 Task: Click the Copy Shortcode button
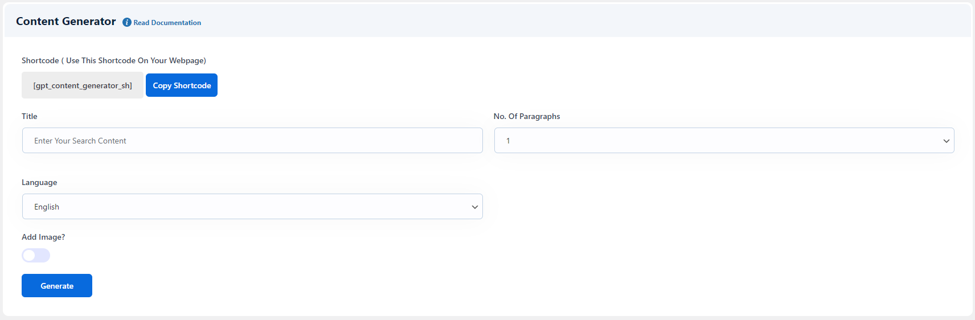pyautogui.click(x=182, y=85)
